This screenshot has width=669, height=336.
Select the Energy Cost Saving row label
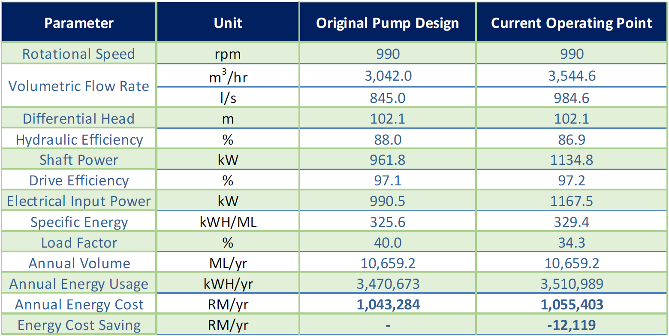[79, 325]
